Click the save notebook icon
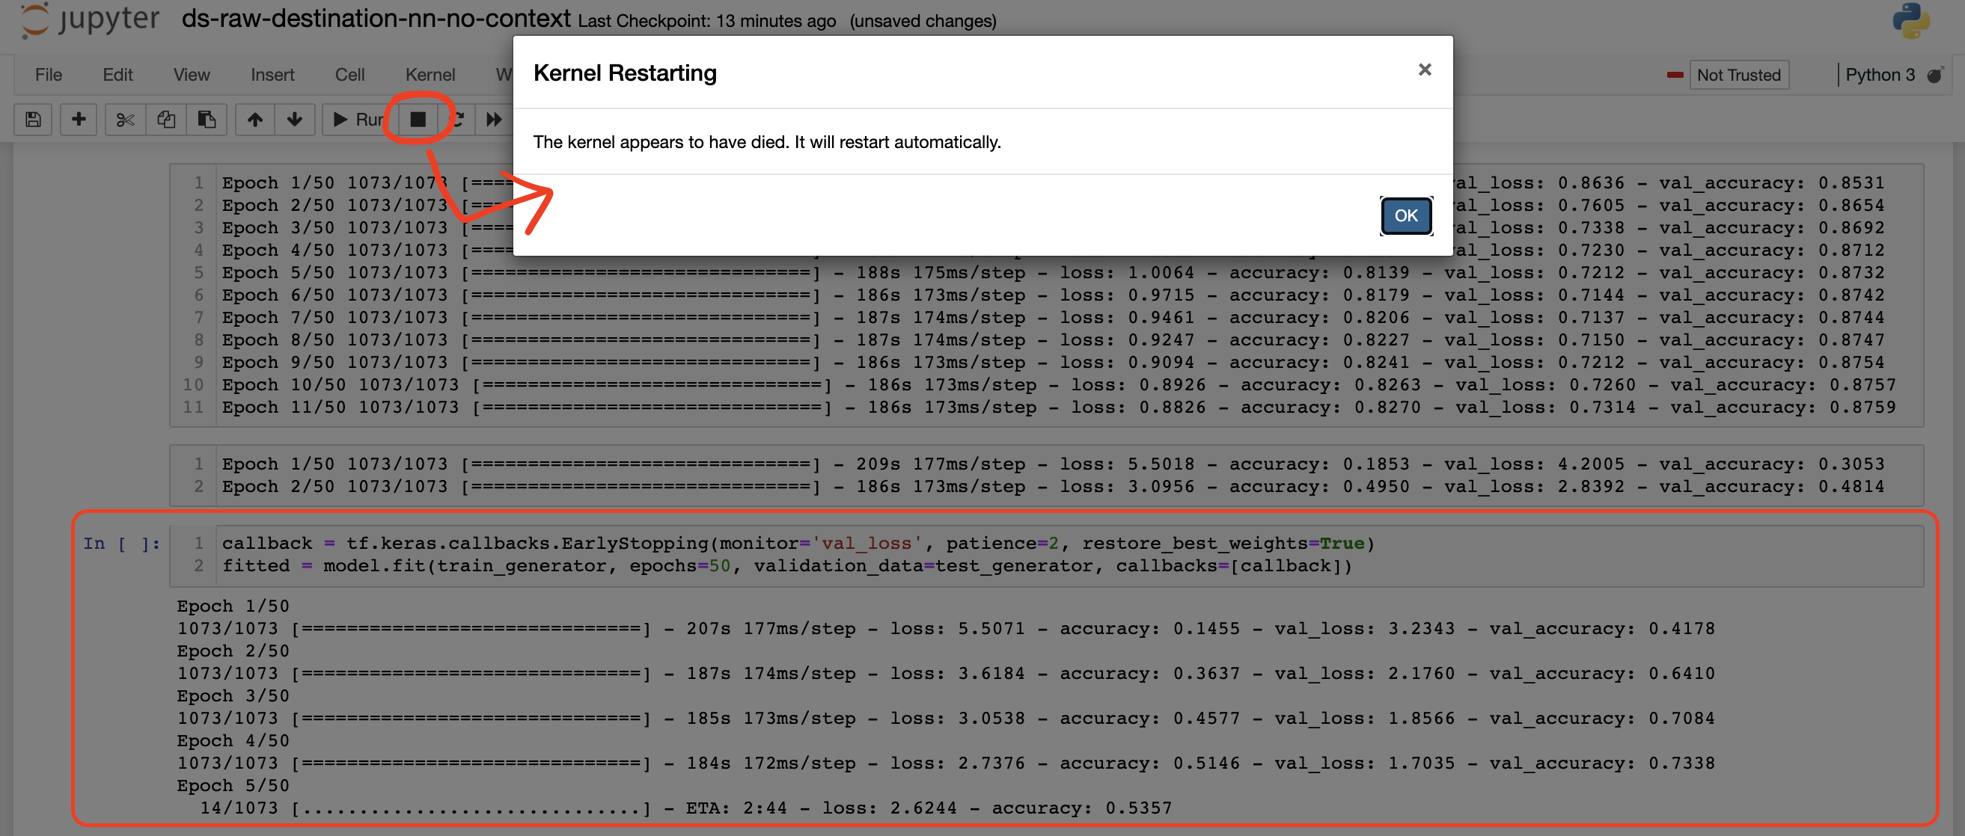This screenshot has height=836, width=1965. coord(33,119)
